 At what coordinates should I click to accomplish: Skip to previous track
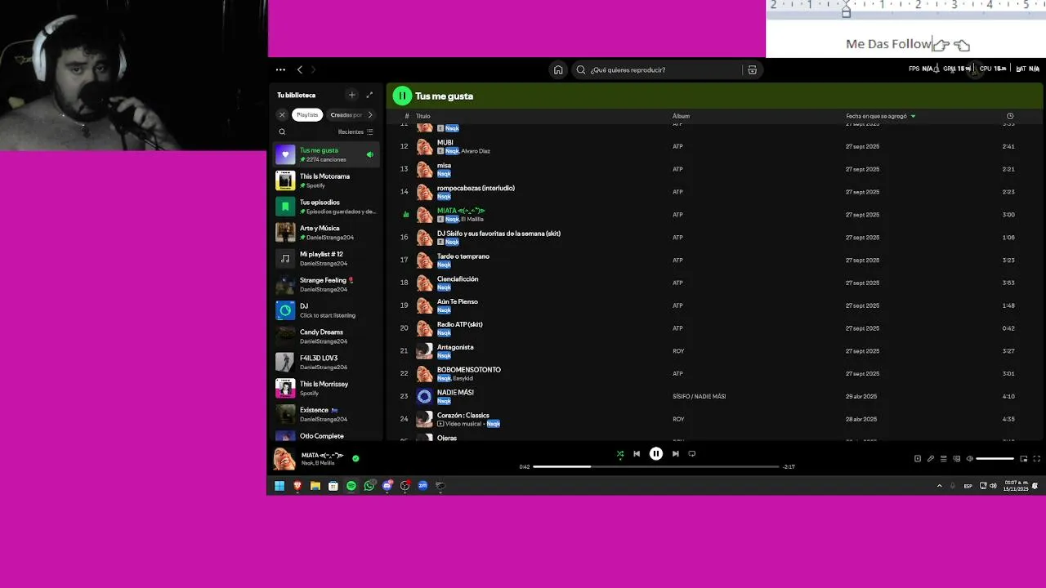[x=637, y=454]
